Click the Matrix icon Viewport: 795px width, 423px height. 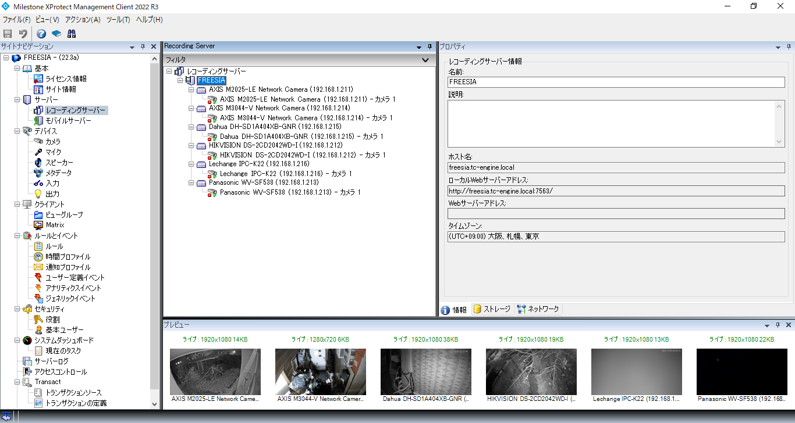(x=38, y=225)
